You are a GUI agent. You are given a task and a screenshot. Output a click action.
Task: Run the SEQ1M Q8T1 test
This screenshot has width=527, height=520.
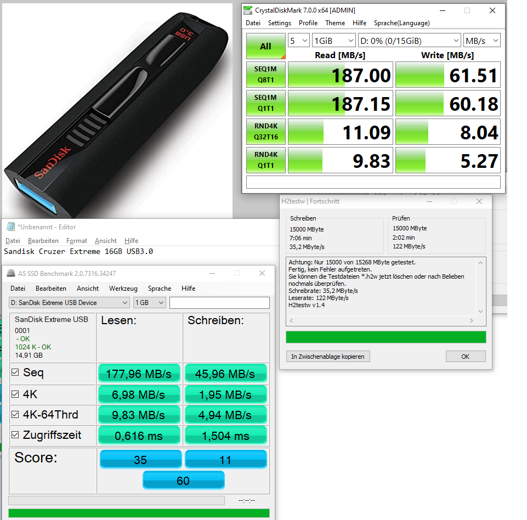[x=266, y=74]
